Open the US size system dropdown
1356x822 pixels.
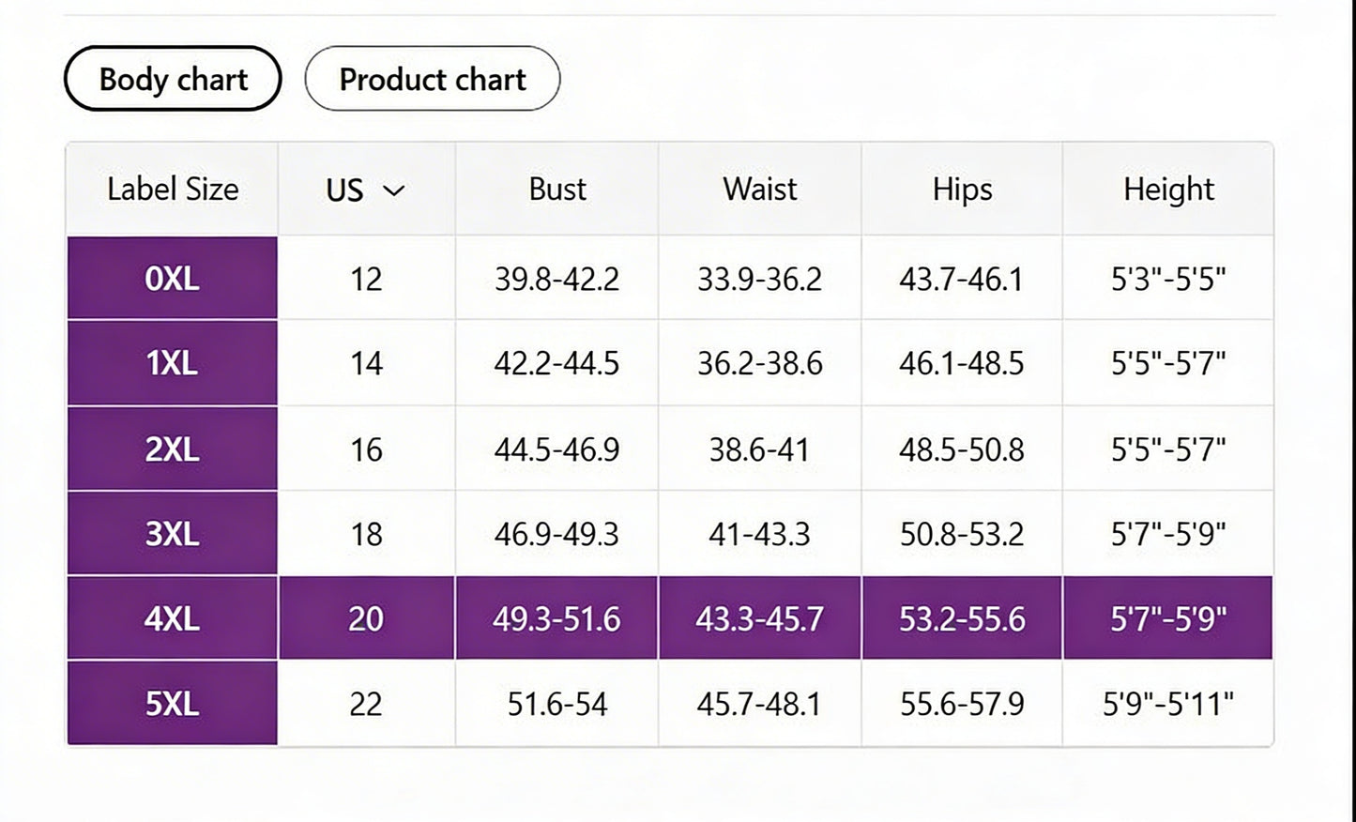click(365, 190)
